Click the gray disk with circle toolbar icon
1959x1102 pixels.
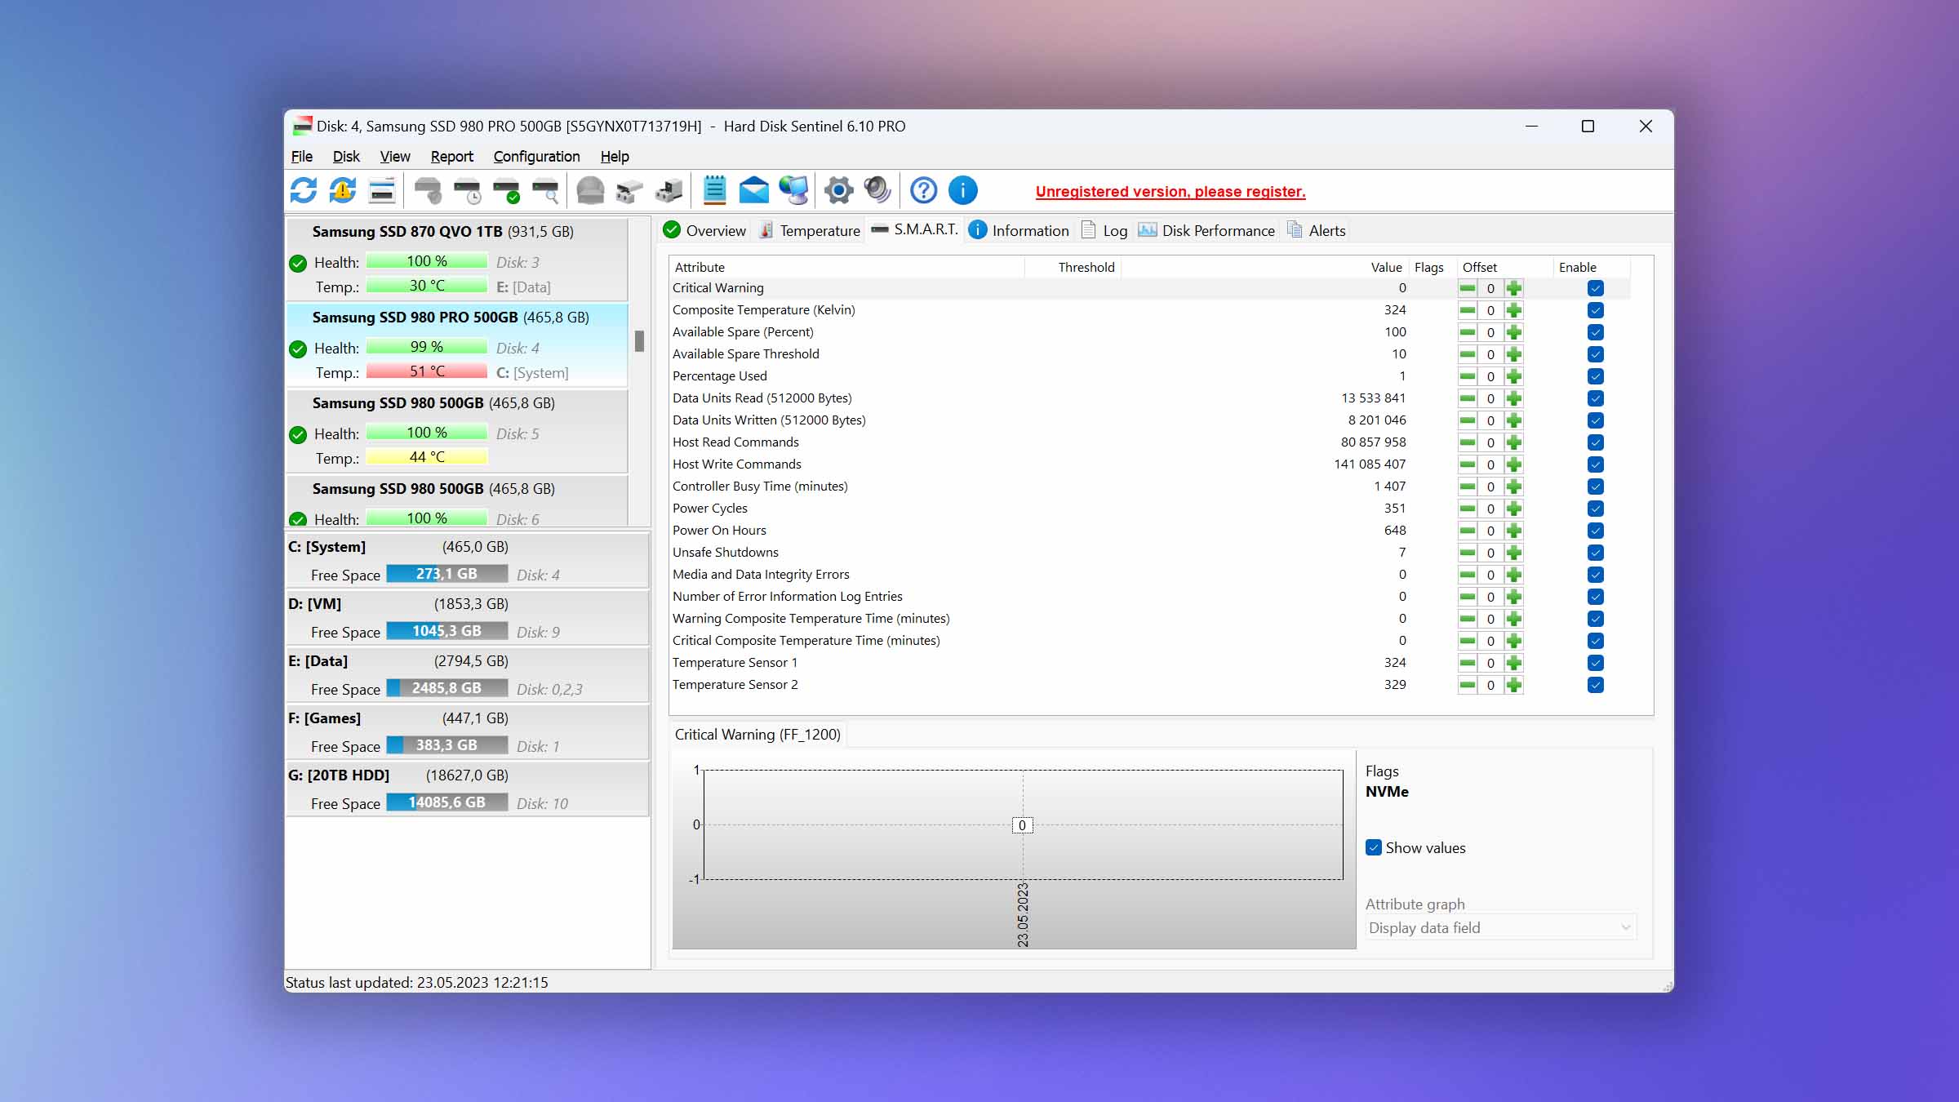tap(428, 190)
